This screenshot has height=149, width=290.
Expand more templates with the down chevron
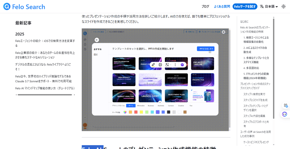pyautogui.click(x=160, y=102)
